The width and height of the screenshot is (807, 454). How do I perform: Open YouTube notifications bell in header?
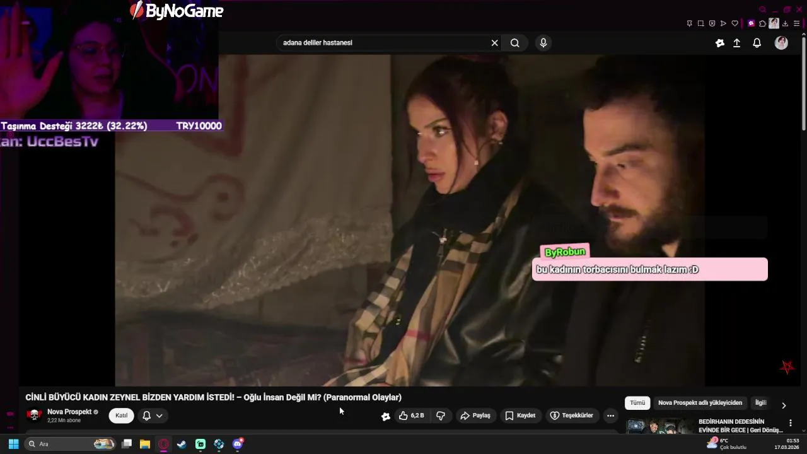click(x=757, y=43)
